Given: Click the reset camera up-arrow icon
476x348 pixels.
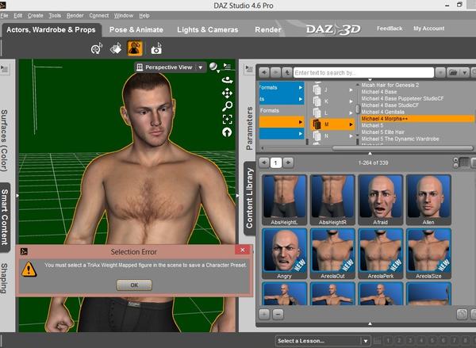Looking at the screenshot, I should tap(227, 132).
